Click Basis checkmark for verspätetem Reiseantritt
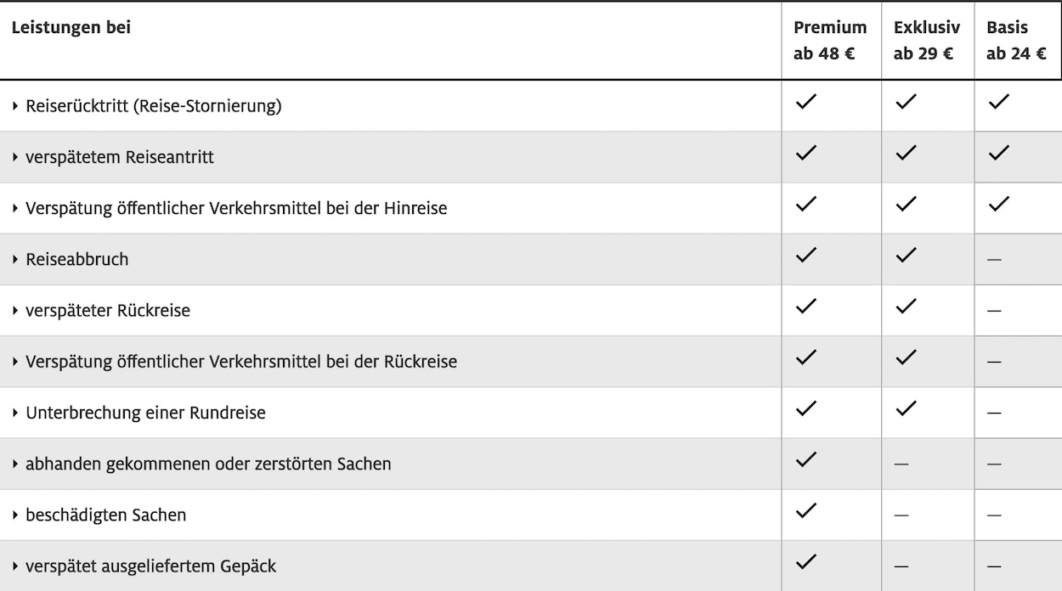Image resolution: width=1062 pixels, height=591 pixels. (999, 153)
